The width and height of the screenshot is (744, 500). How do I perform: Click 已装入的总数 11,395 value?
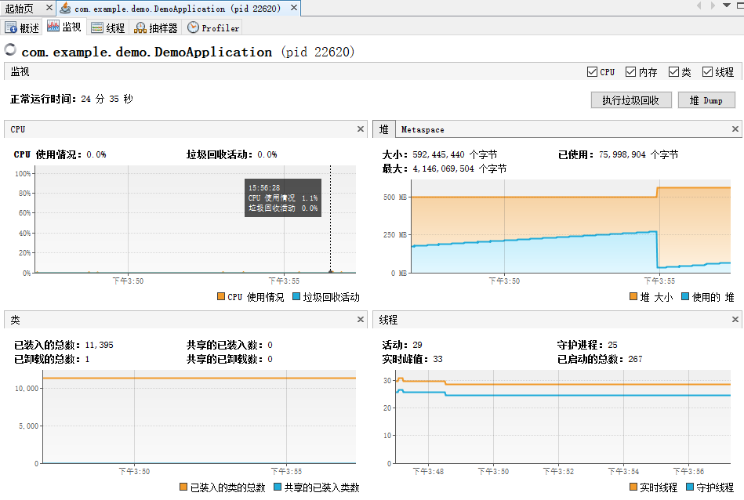pos(99,345)
